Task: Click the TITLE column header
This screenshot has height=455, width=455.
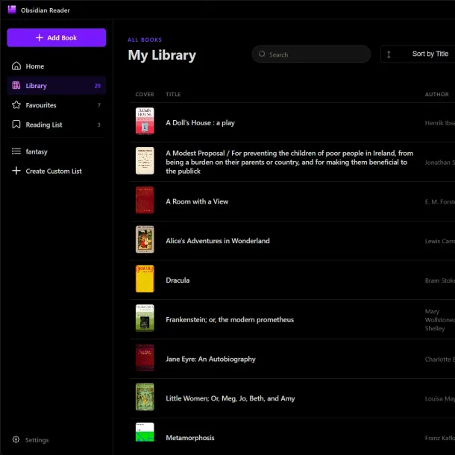Action: click(x=173, y=94)
